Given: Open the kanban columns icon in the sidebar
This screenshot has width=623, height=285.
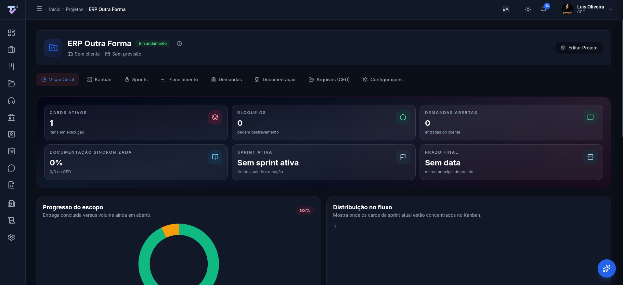Looking at the screenshot, I should pyautogui.click(x=11, y=67).
